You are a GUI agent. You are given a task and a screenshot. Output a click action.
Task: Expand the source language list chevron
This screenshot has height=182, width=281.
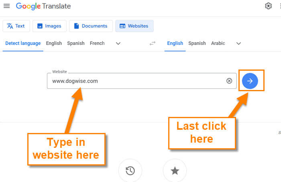(118, 43)
